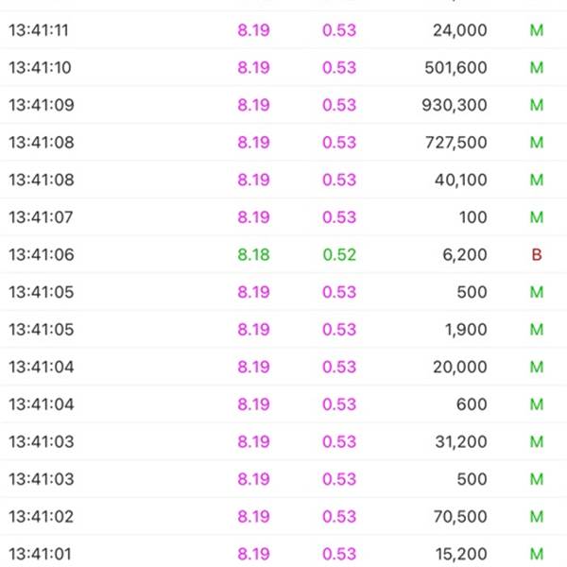Click the 15,200 volume cell

pos(460,554)
